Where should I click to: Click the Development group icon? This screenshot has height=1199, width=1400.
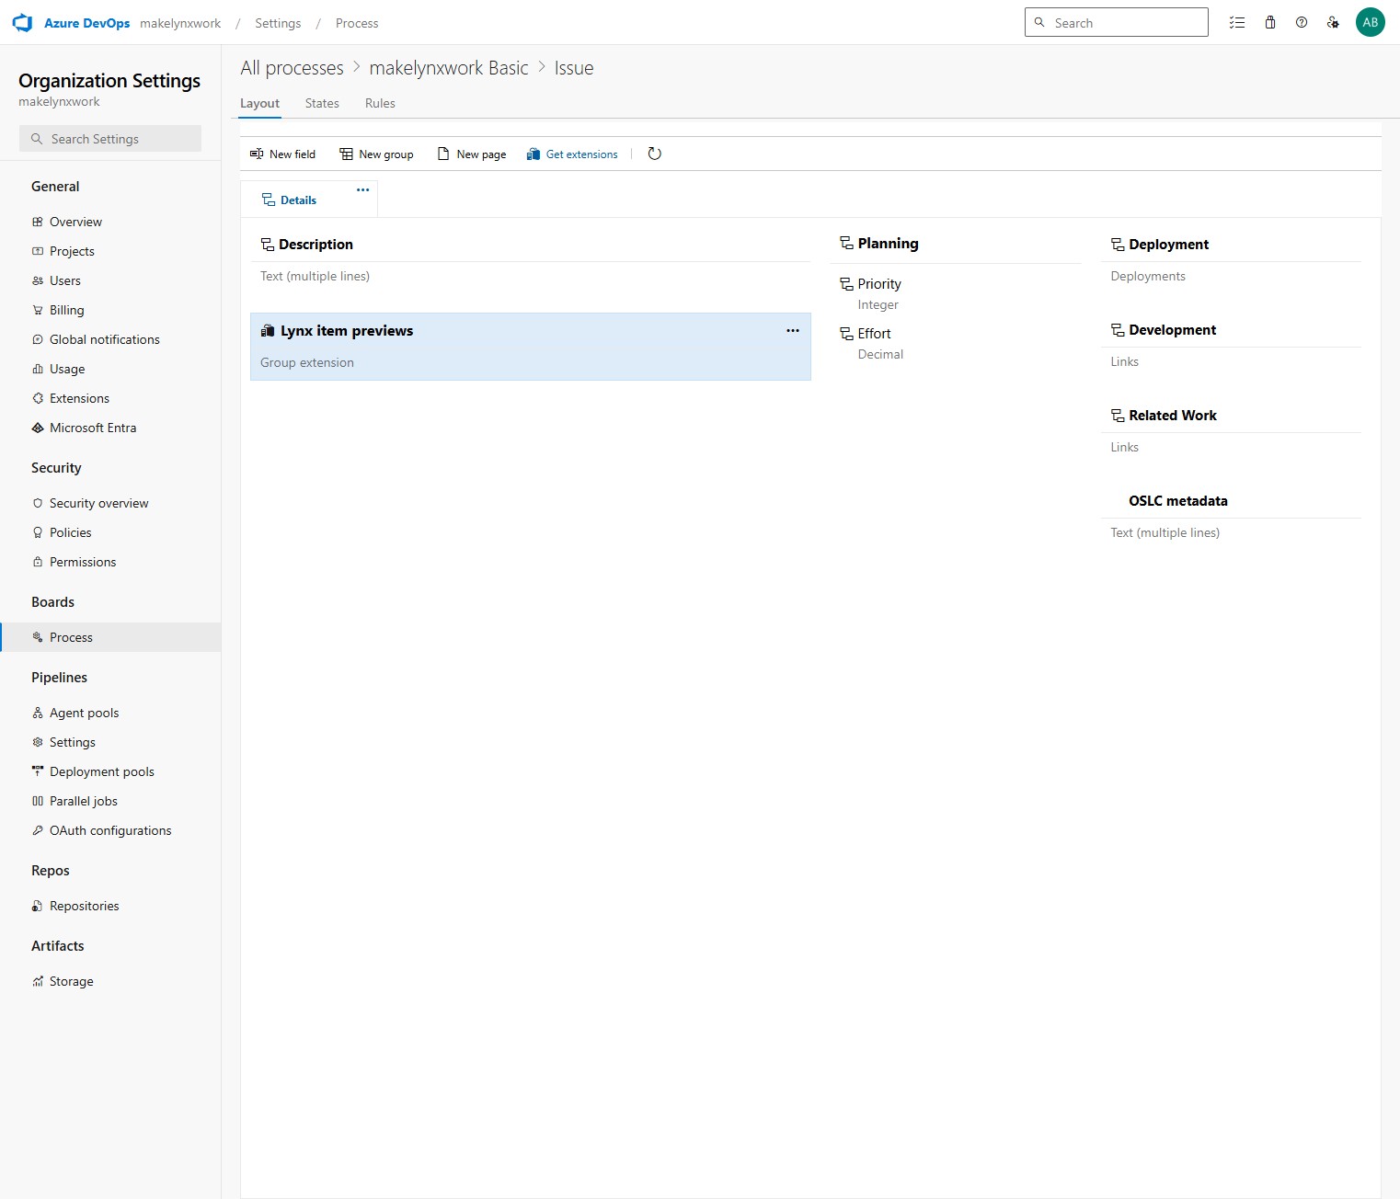click(1118, 330)
